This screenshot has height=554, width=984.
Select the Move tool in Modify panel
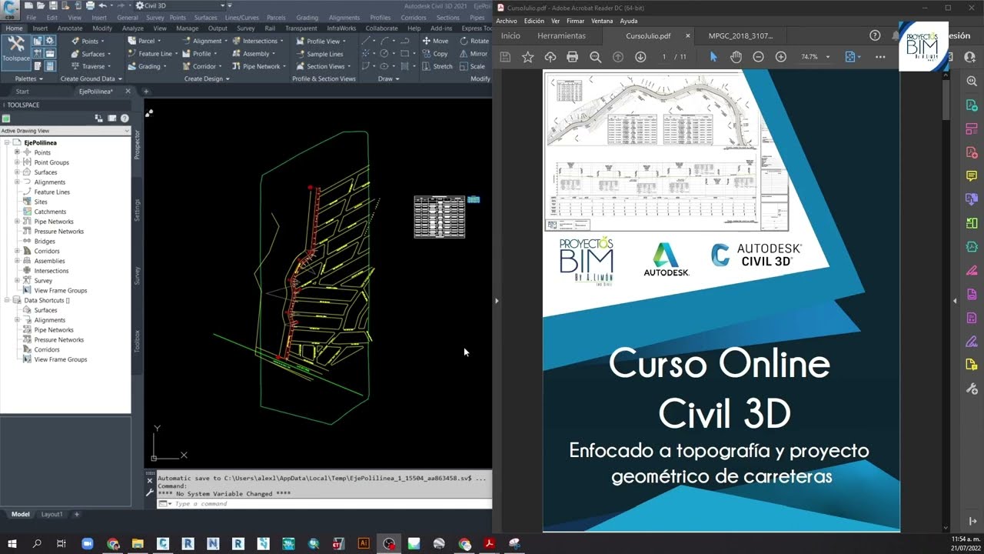click(435, 41)
